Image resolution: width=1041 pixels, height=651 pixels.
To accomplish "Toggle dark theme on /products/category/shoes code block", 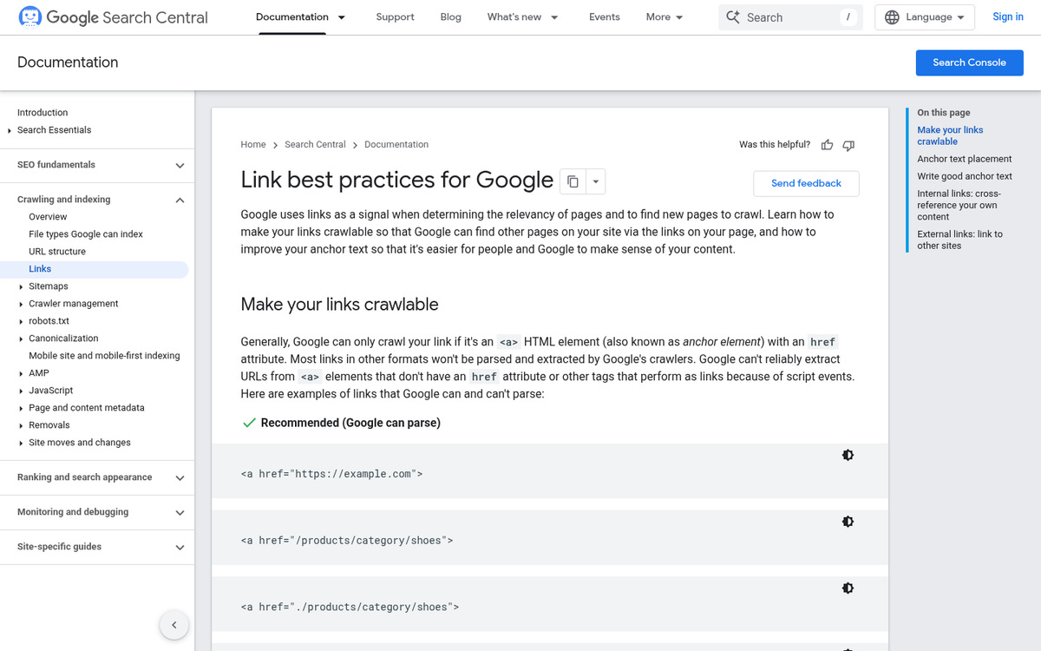I will (848, 522).
